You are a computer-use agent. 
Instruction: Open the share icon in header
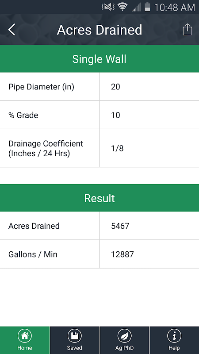(187, 30)
